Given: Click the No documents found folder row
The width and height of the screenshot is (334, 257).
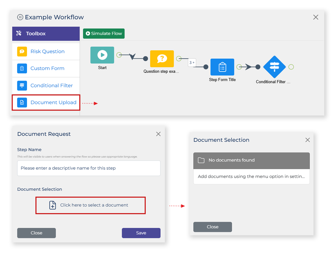Looking at the screenshot, I should coord(251,161).
